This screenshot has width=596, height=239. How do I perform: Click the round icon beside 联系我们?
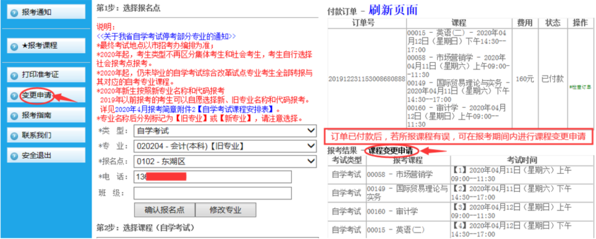coord(14,136)
